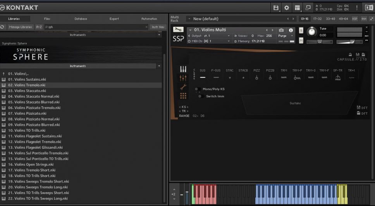The width and height of the screenshot is (375, 206).
Task: Expand upper Instruments dropdown arrow
Action: click(x=159, y=35)
